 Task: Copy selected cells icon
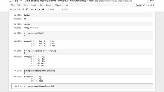(23, 9)
